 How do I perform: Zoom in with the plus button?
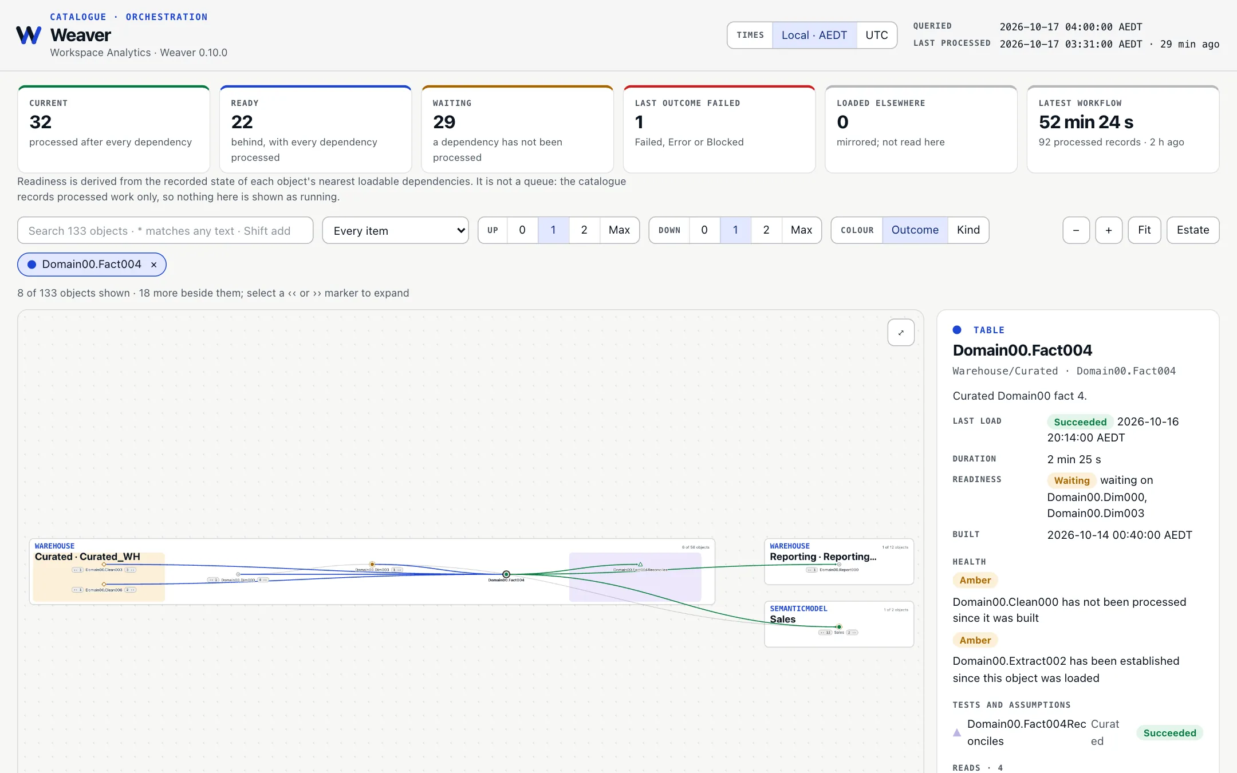pos(1109,230)
